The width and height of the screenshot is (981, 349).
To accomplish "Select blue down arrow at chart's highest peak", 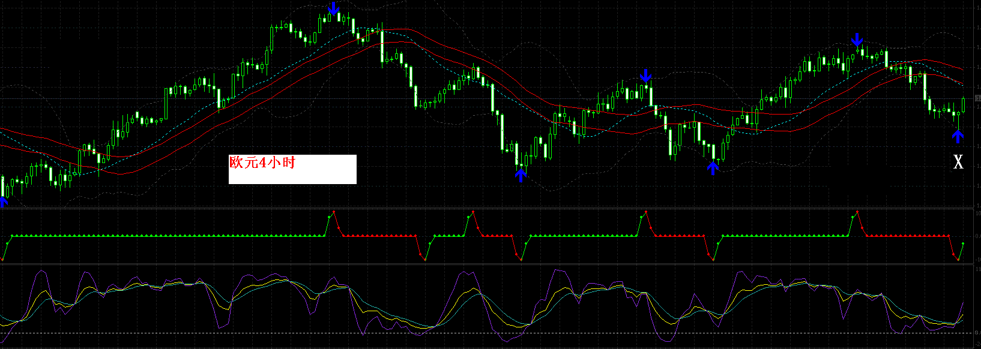I will tap(334, 8).
